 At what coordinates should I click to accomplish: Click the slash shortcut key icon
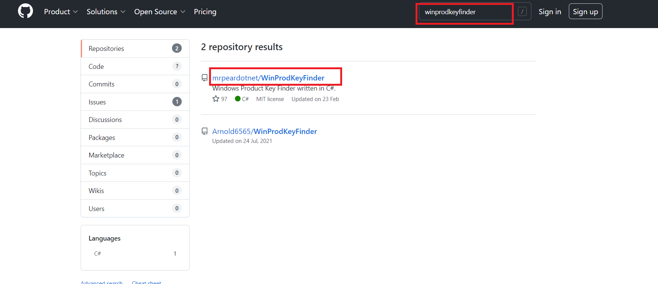[522, 12]
